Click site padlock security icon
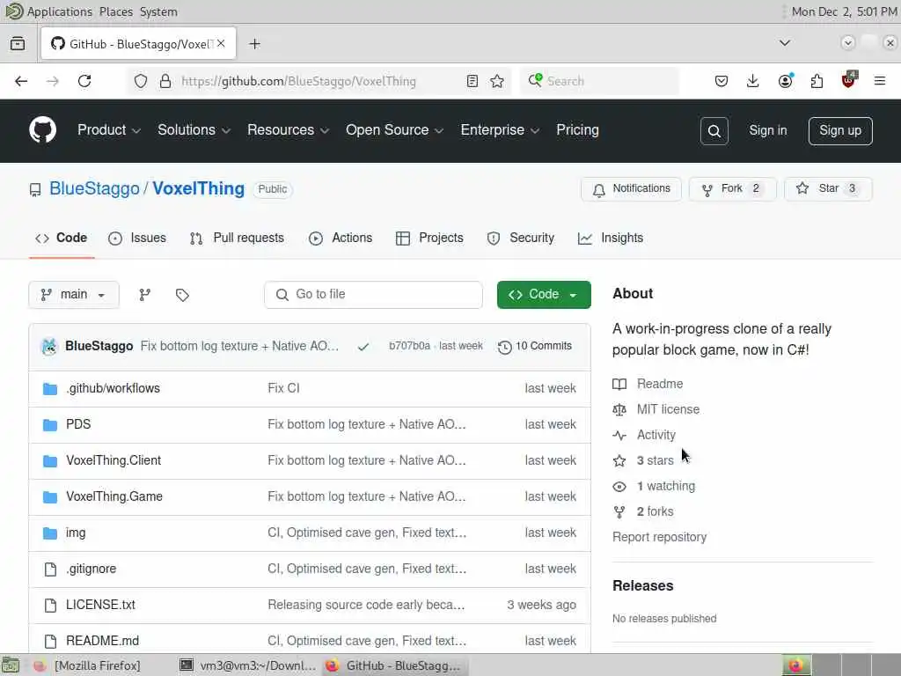 tap(165, 81)
